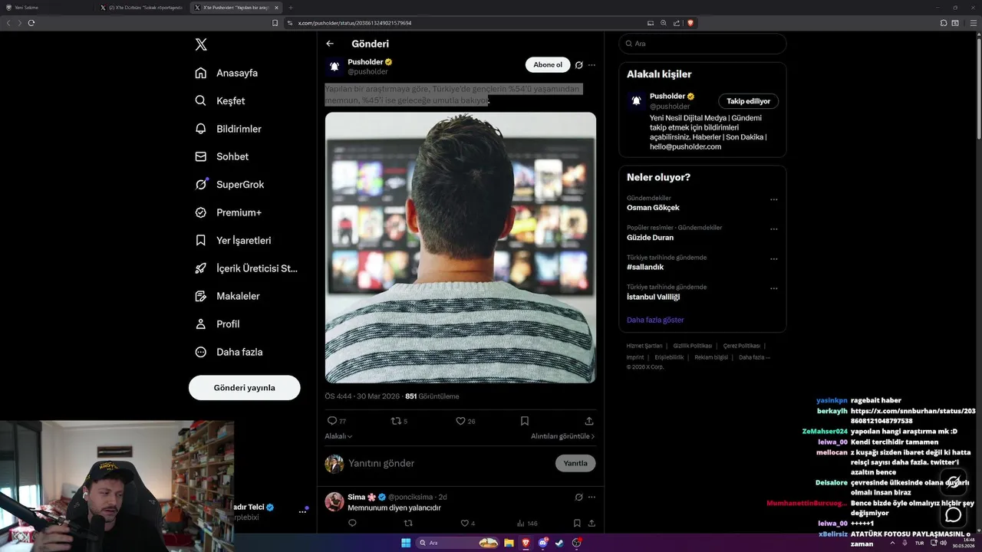The image size is (982, 552).
Task: Reply to Sima's comment
Action: 352,523
